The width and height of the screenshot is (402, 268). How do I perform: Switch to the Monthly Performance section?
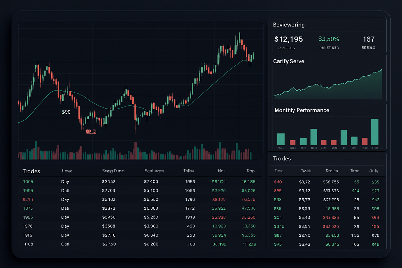[x=302, y=110]
